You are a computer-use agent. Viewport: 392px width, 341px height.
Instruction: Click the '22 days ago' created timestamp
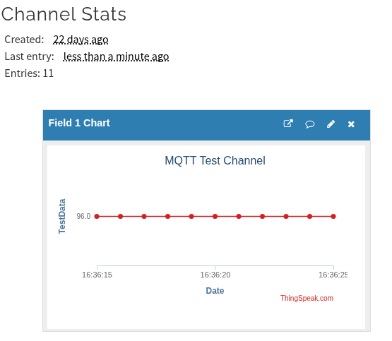(x=81, y=40)
